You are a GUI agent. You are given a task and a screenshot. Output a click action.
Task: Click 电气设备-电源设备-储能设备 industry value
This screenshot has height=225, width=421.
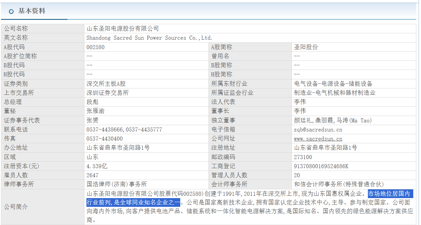point(333,84)
